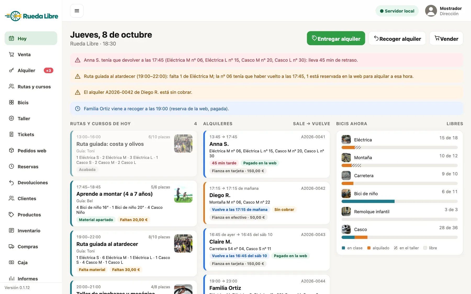Image resolution: width=471 pixels, height=294 pixels.
Task: Click the 'Material apartado' tag
Action: coord(96,220)
